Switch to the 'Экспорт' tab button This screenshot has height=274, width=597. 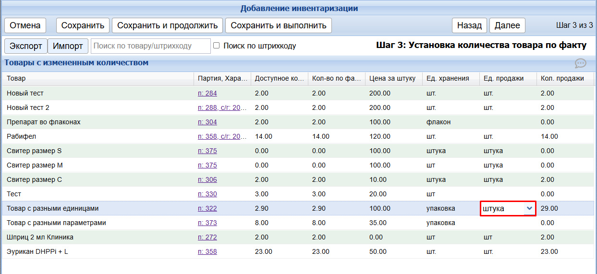(x=26, y=46)
